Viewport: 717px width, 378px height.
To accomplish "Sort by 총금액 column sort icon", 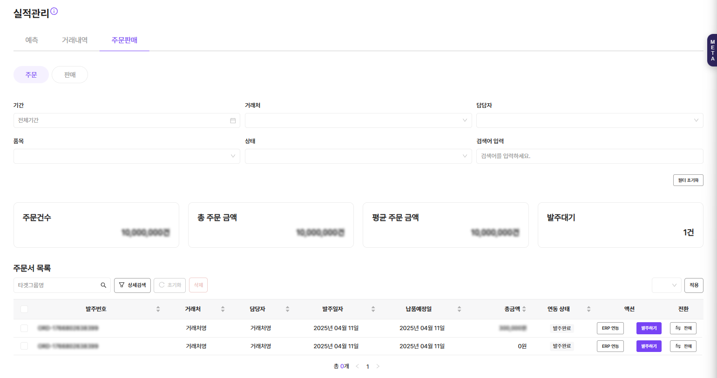I will (x=524, y=309).
